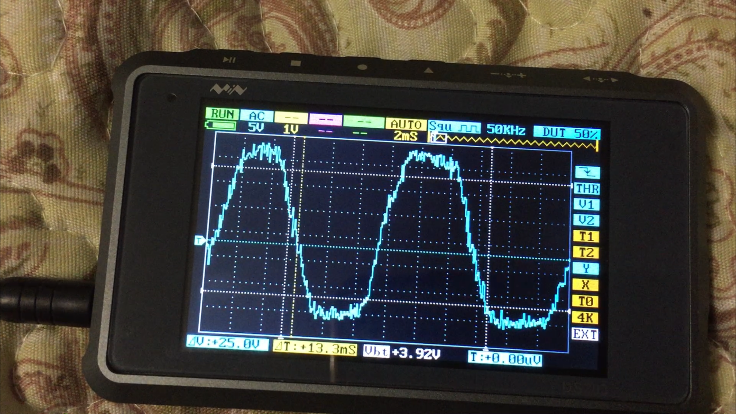Screen dimensions: 736x414
Task: Change the 2mS timebase setting
Action: click(405, 136)
